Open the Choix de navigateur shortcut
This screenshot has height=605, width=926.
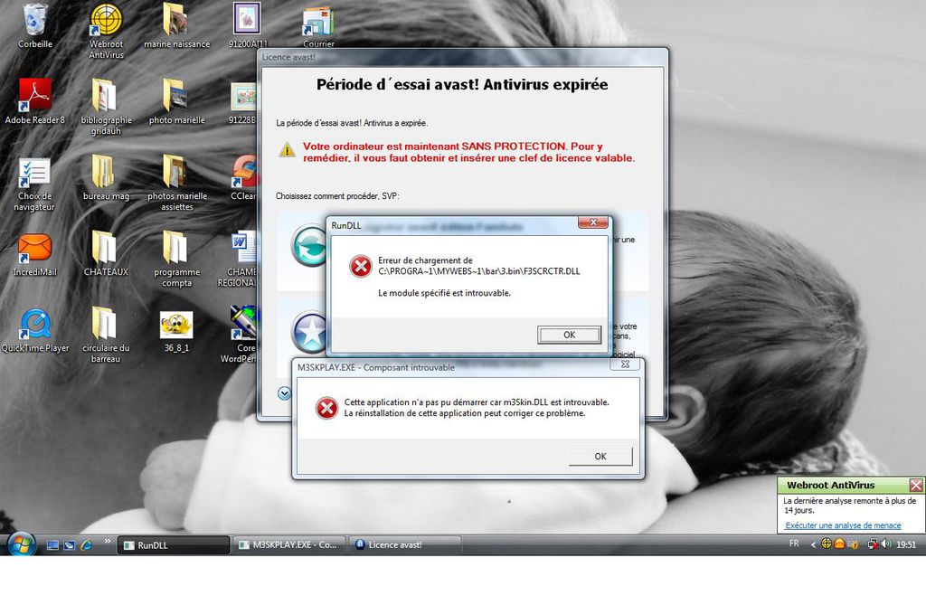(x=35, y=172)
